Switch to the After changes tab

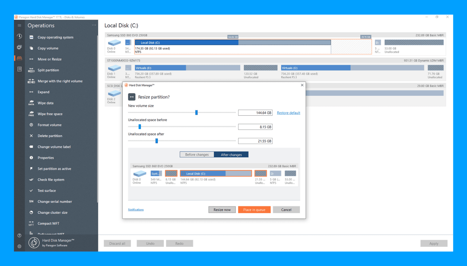(x=231, y=155)
